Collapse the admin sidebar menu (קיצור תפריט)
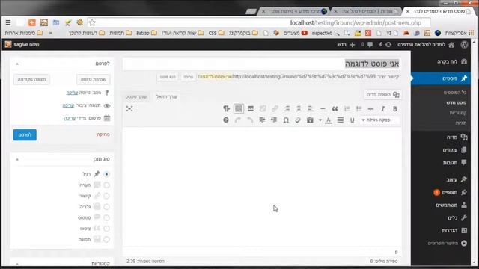 pyautogui.click(x=448, y=243)
